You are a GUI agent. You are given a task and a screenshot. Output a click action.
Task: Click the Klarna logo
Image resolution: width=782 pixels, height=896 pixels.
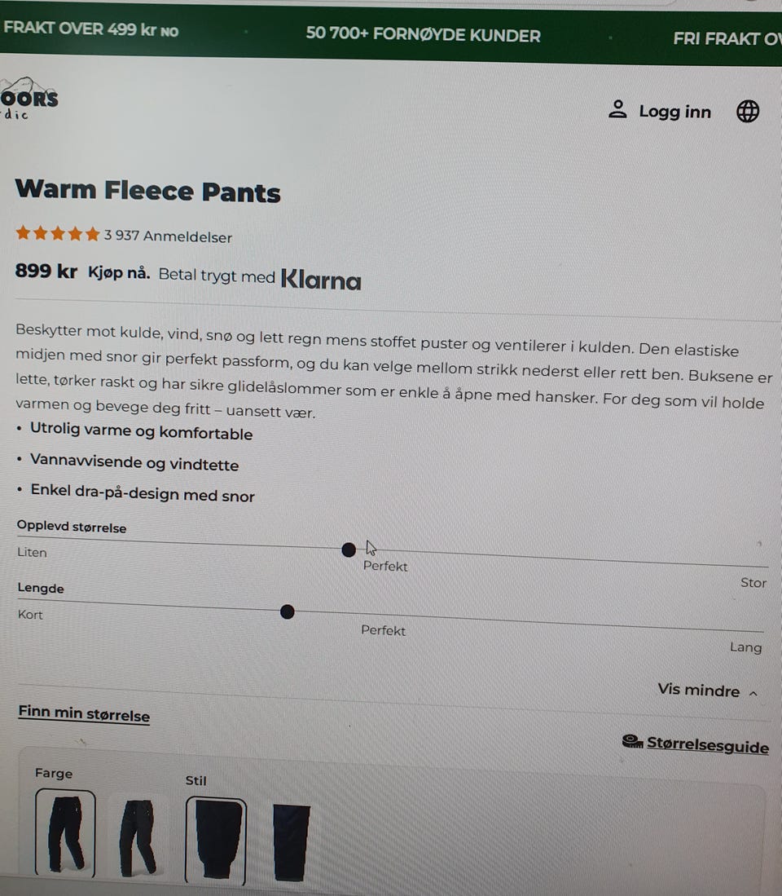pyautogui.click(x=322, y=280)
